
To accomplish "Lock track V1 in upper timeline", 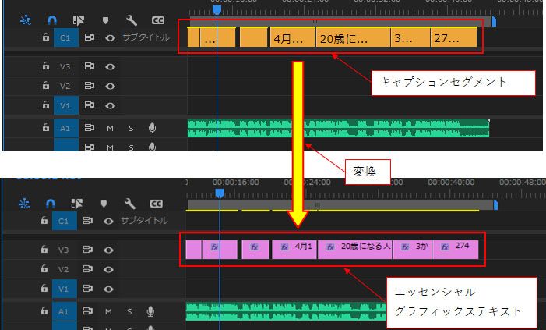I will (x=46, y=105).
